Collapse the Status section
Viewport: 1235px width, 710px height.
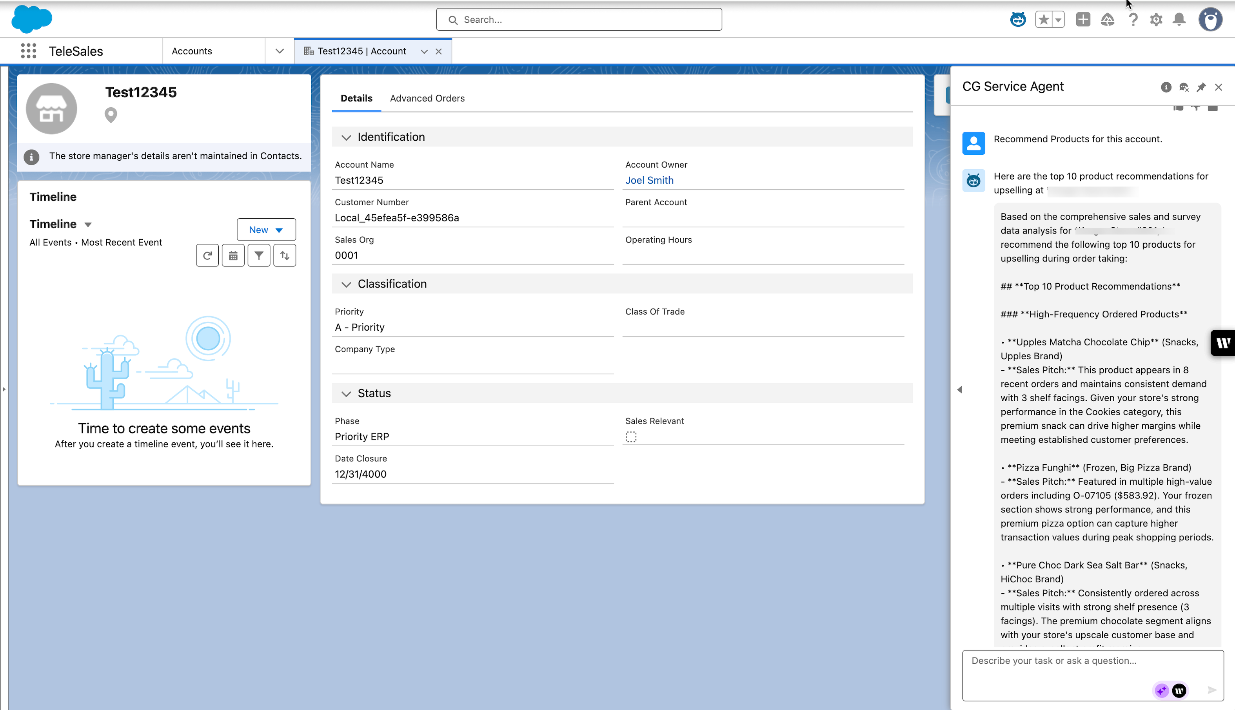coord(346,393)
